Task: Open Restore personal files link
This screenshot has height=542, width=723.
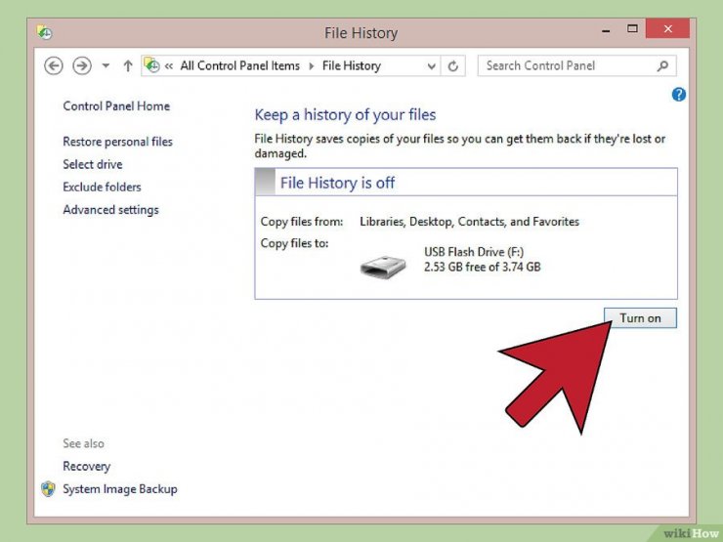Action: tap(117, 142)
